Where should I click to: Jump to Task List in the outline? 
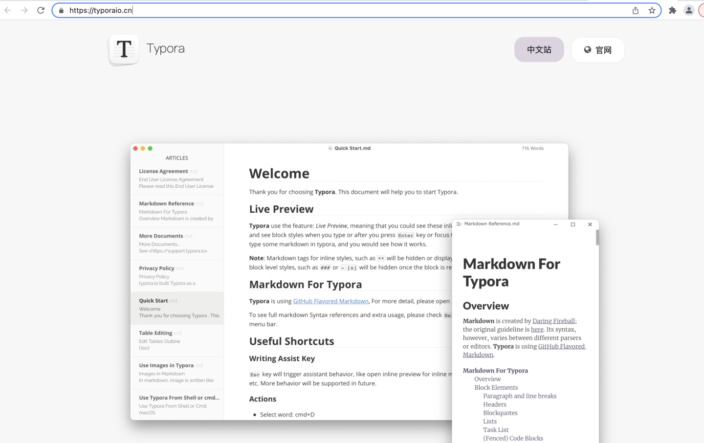tap(496, 430)
